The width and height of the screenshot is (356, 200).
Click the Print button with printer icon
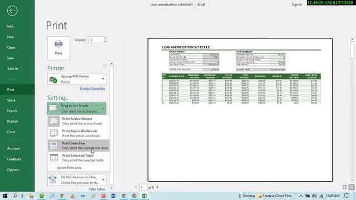(58, 48)
